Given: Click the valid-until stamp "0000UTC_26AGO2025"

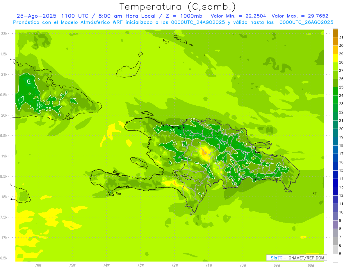Looking at the screenshot, I should click(x=306, y=22).
